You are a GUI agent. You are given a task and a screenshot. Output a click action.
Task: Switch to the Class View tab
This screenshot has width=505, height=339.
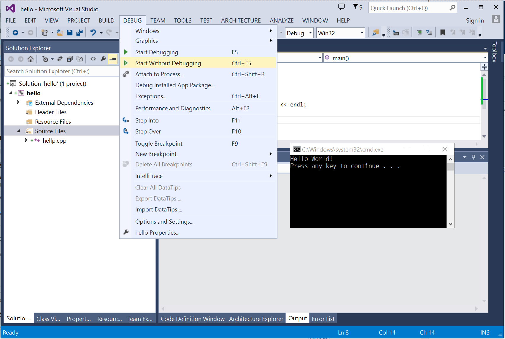tap(48, 319)
